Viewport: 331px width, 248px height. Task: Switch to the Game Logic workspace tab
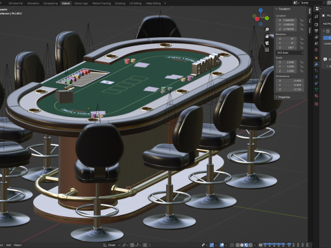pos(81,3)
